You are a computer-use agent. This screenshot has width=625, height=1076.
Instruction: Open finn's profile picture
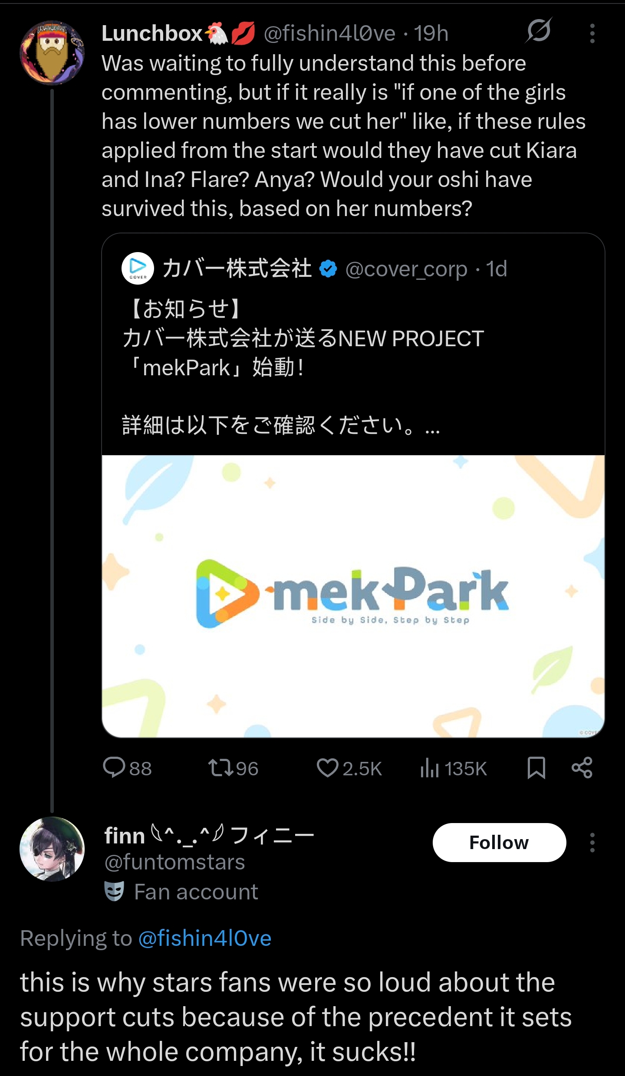52,849
